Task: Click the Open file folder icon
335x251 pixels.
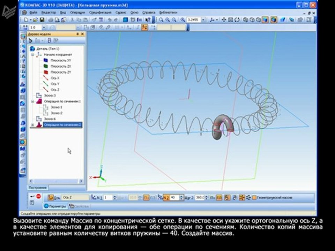Action: click(x=35, y=20)
